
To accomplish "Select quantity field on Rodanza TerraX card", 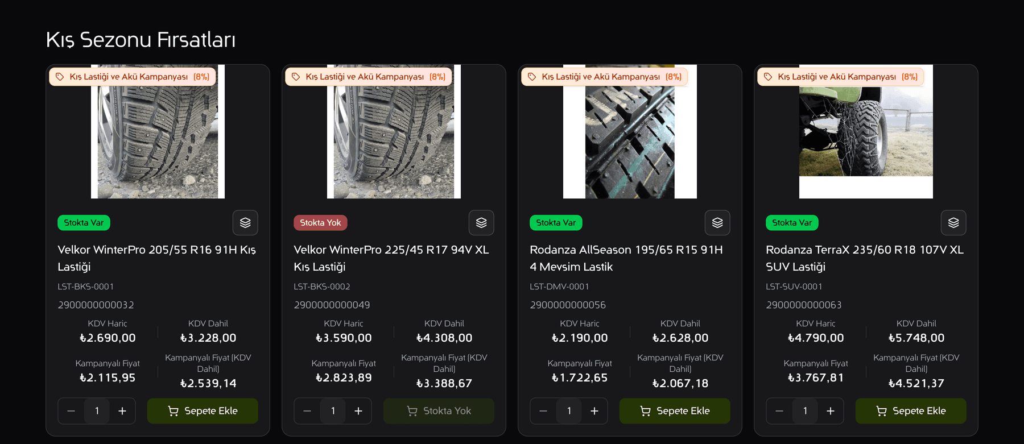I will click(805, 411).
